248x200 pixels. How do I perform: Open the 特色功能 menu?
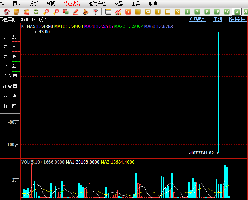pos(72,4)
